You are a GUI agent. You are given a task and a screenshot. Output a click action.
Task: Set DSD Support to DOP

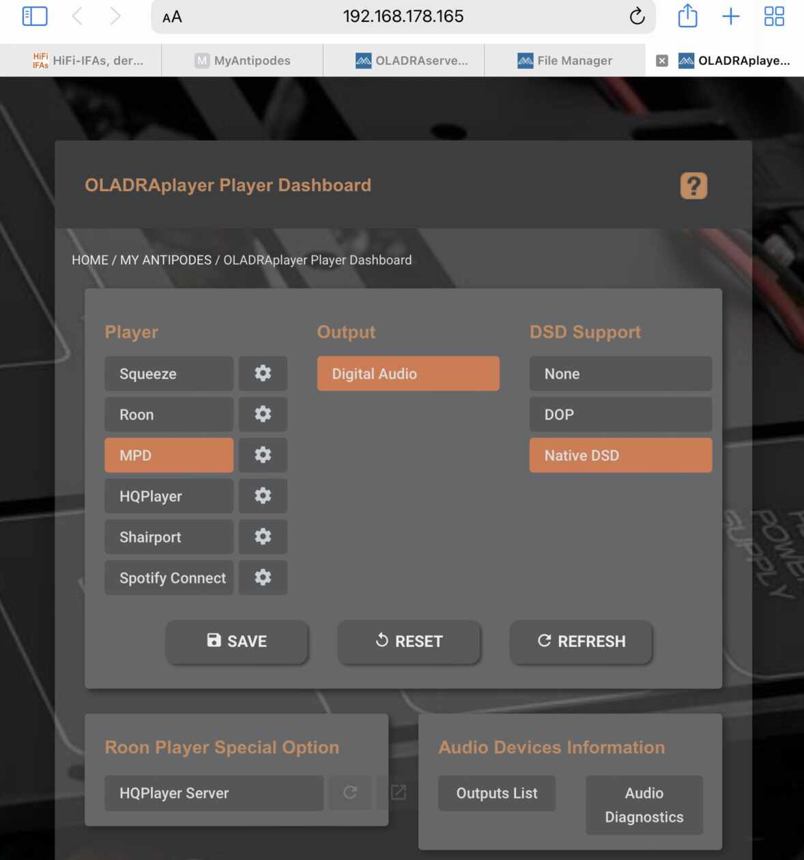(x=620, y=414)
